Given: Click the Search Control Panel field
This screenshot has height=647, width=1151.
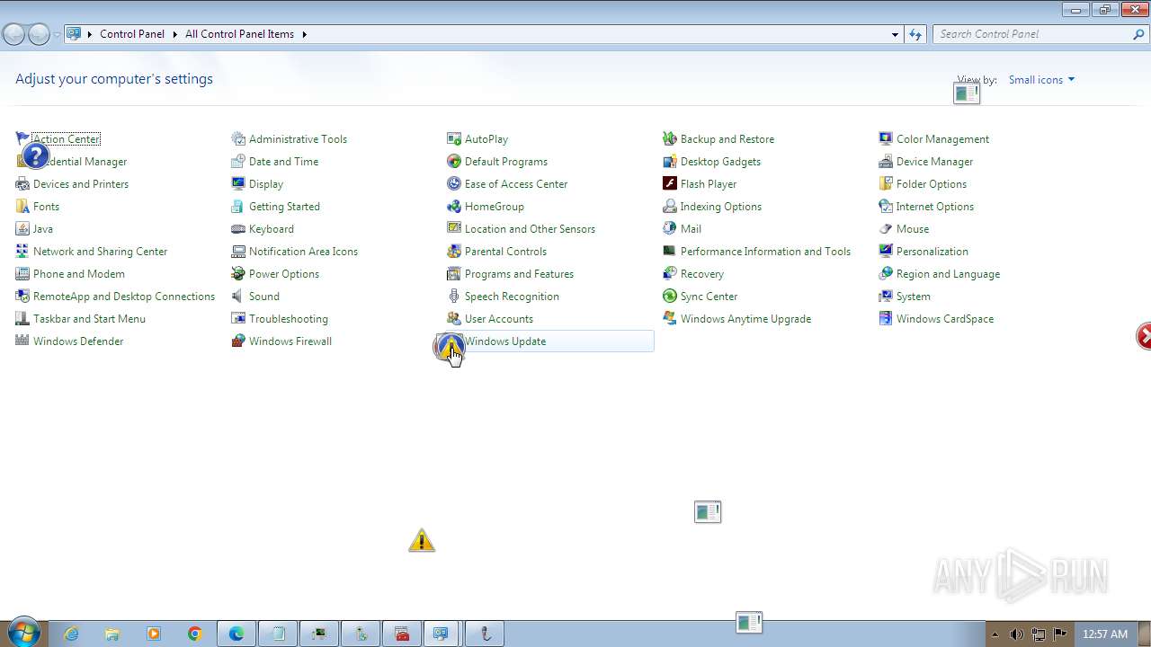Looking at the screenshot, I should [x=1034, y=34].
